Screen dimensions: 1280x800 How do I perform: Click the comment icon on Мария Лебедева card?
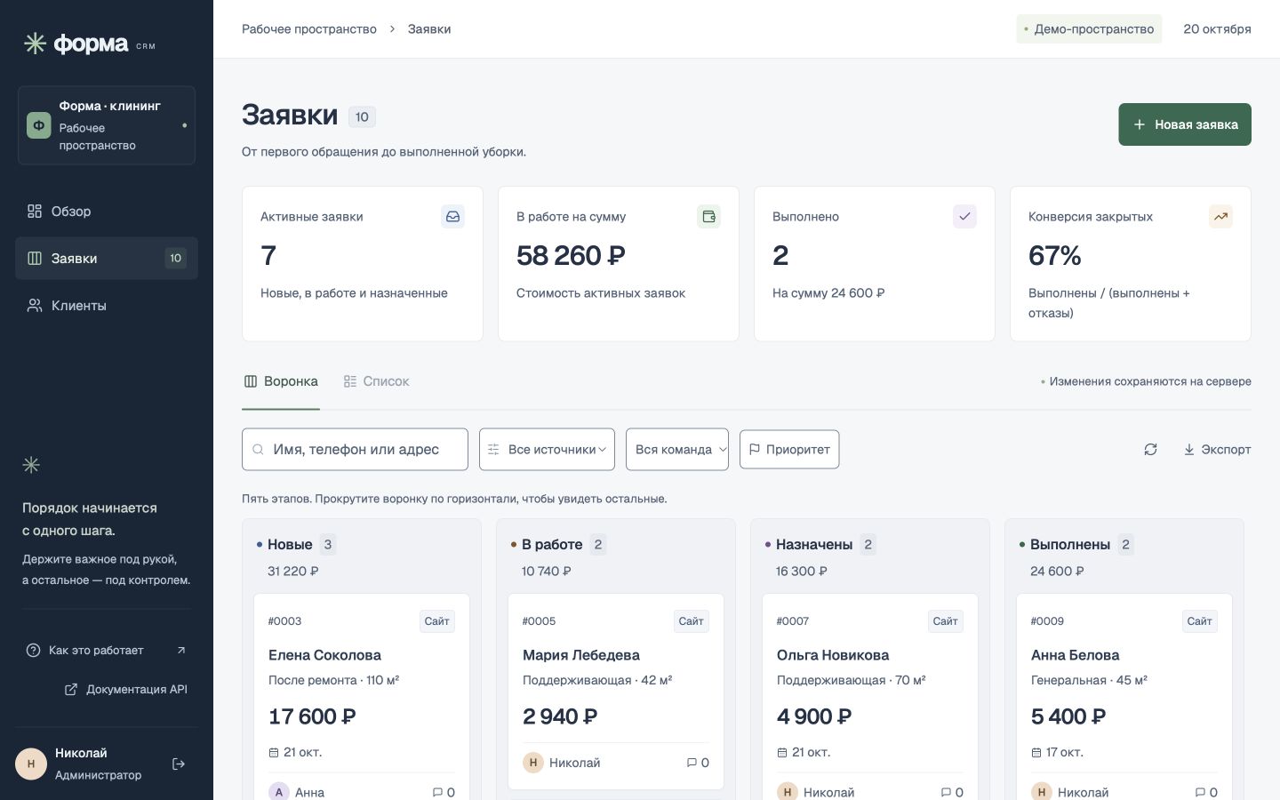pyautogui.click(x=692, y=763)
